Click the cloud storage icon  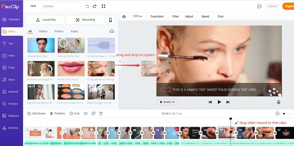(x=112, y=31)
